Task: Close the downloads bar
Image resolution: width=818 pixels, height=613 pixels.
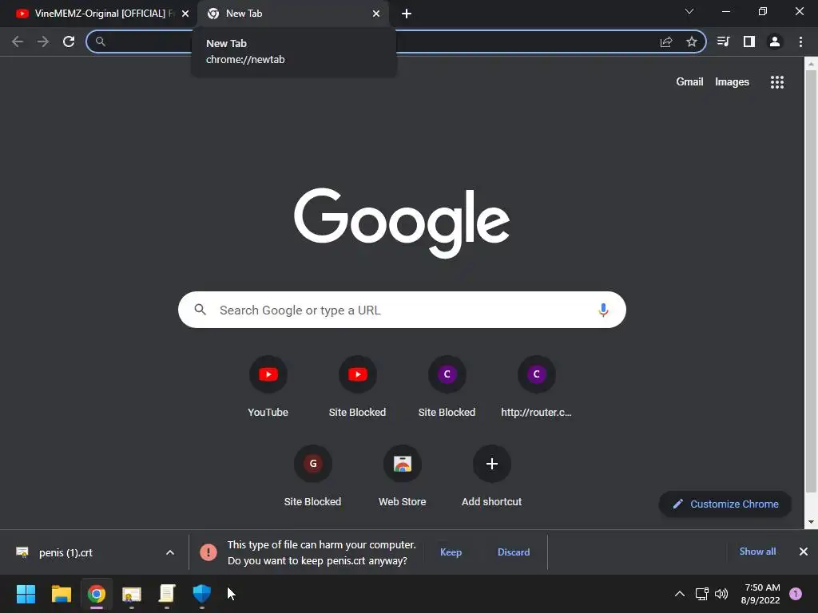Action: (804, 552)
